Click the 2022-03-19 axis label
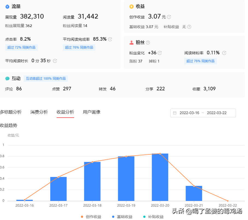 click(126, 206)
